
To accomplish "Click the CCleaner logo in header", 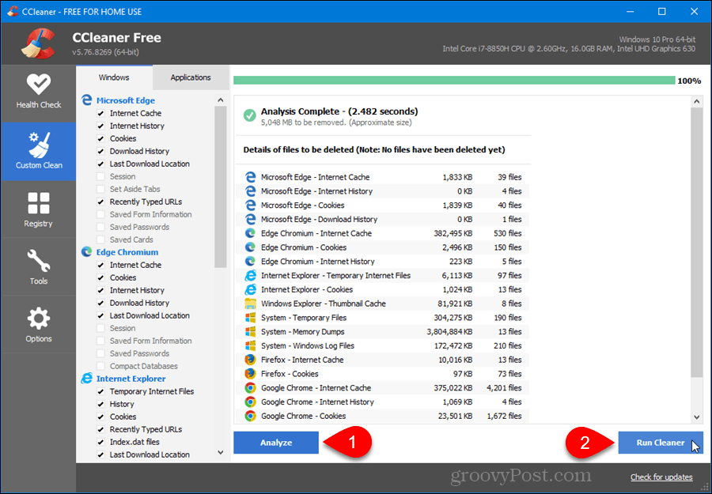I will click(x=38, y=43).
